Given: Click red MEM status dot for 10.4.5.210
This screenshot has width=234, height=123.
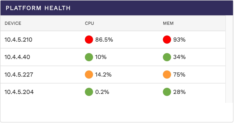Looking at the screenshot, I should pos(167,40).
